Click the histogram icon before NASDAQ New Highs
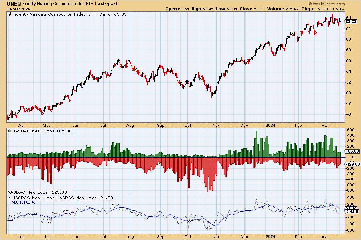Viewport: 361px width, 240px height. pyautogui.click(x=10, y=131)
